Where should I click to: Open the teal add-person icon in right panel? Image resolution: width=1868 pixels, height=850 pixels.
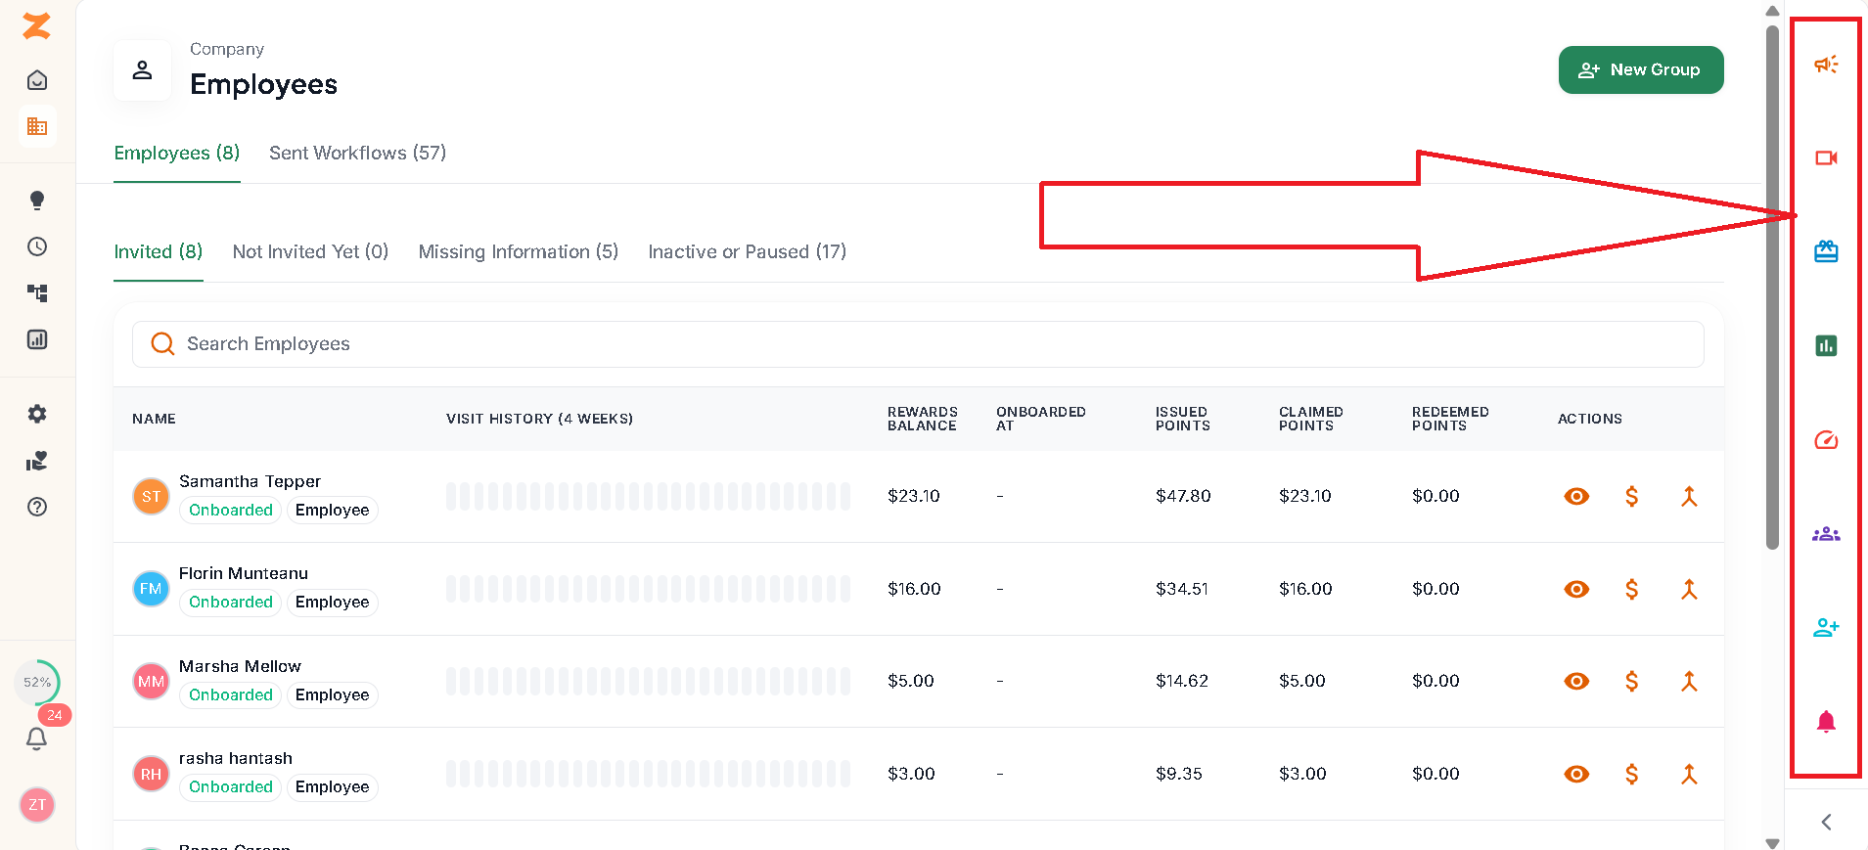(1826, 628)
